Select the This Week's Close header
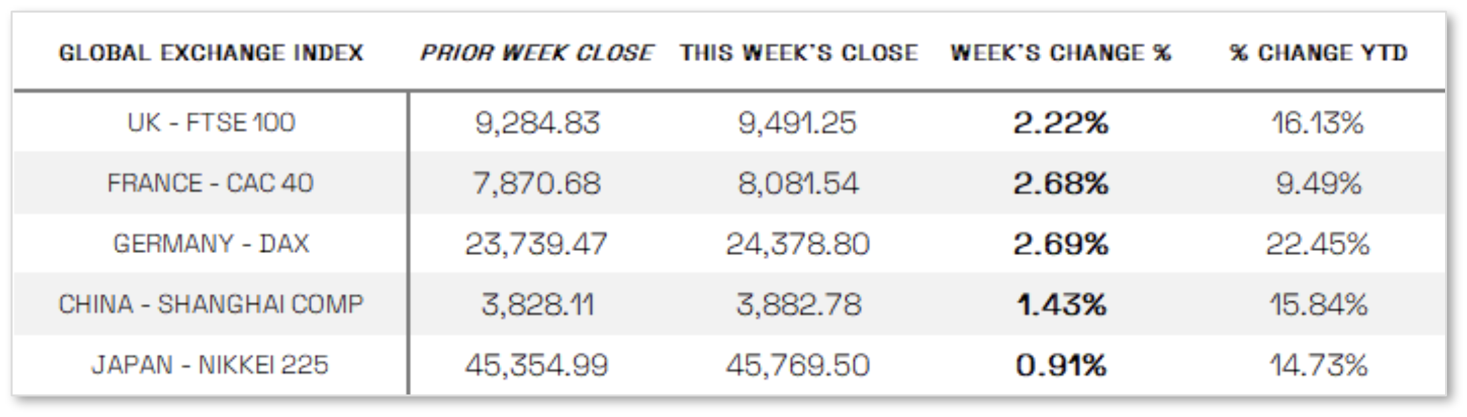Screen dimensions: 1467x417 pyautogui.click(x=799, y=53)
